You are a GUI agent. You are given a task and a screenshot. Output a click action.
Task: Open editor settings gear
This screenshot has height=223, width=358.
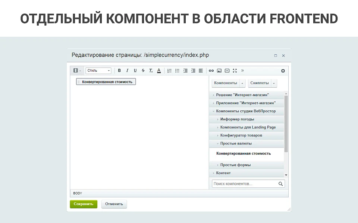(x=283, y=71)
